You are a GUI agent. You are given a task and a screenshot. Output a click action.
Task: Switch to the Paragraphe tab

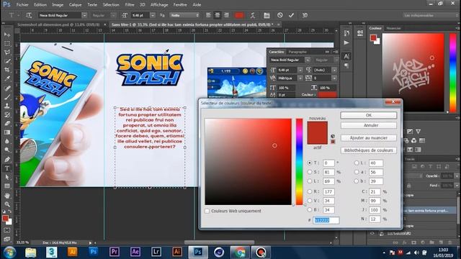297,52
